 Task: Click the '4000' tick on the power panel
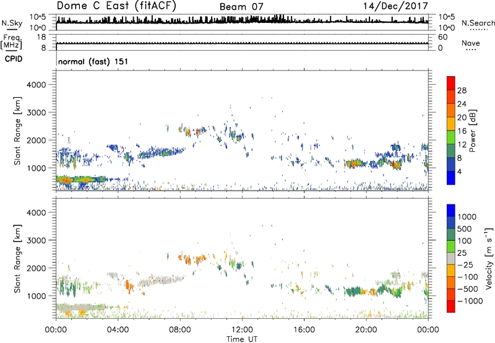(x=37, y=85)
